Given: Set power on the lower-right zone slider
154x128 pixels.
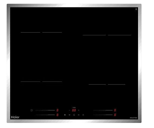Looking at the screenshot, I should tap(103, 115).
